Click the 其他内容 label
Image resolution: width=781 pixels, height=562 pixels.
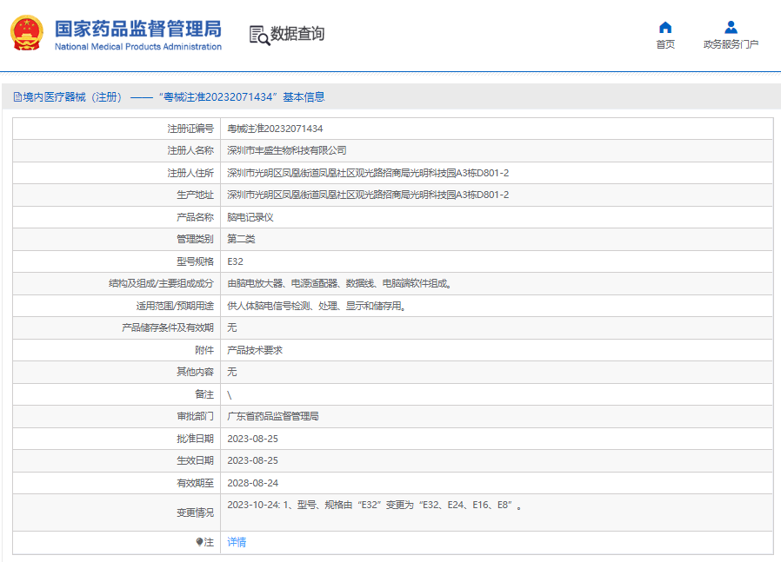click(x=195, y=372)
